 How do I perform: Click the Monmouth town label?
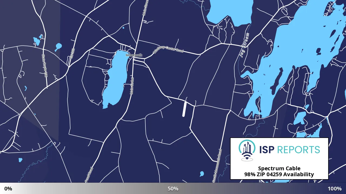point(134,55)
